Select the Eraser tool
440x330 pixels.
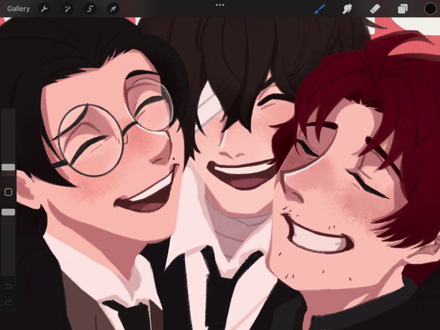375,8
